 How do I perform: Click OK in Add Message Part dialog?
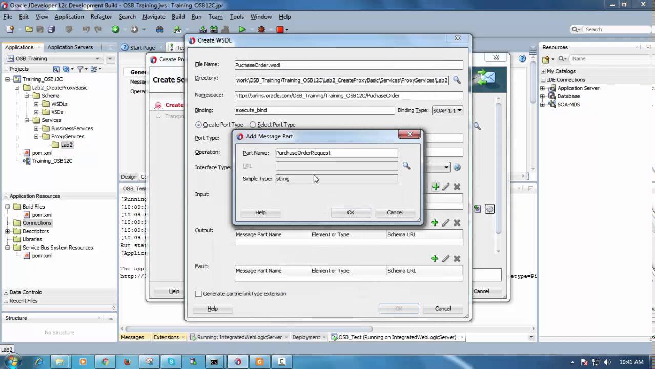[351, 212]
